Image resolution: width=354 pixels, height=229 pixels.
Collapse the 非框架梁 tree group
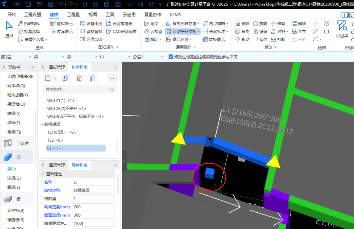tap(42, 124)
